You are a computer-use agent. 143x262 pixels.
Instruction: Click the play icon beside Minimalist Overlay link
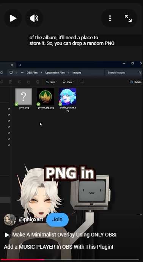pyautogui.click(x=7, y=235)
